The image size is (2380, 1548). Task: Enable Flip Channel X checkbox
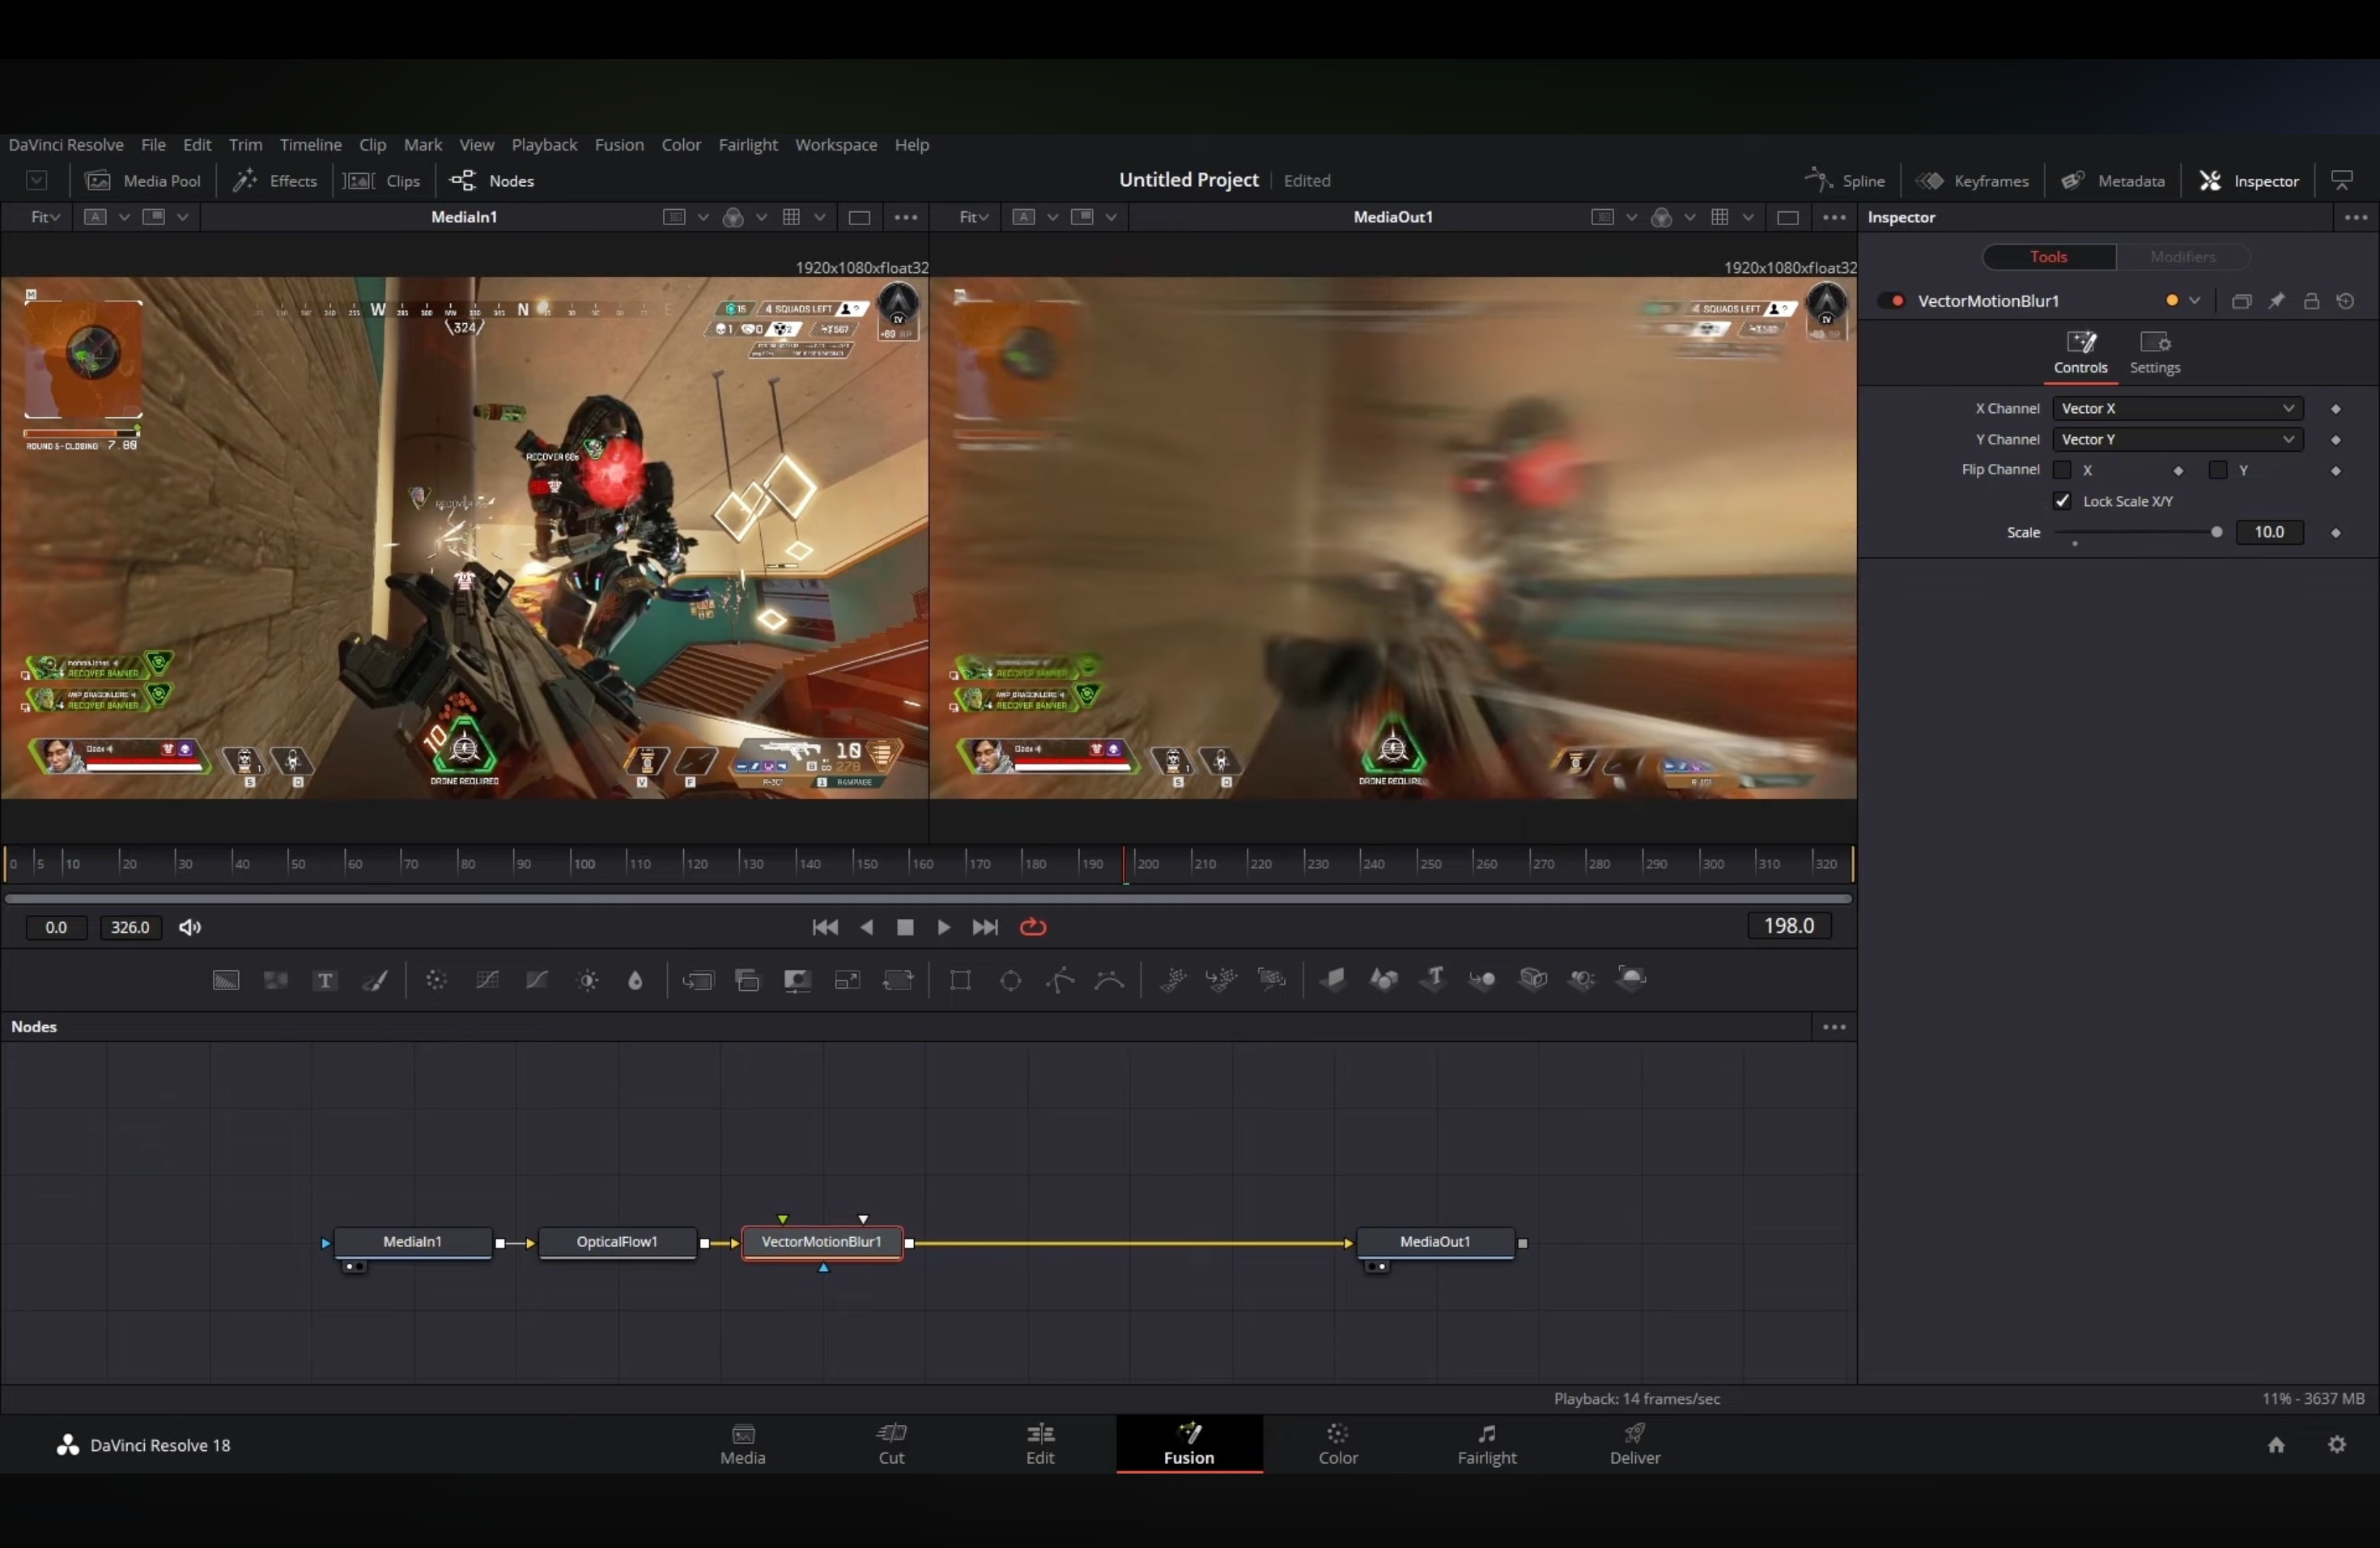2062,470
